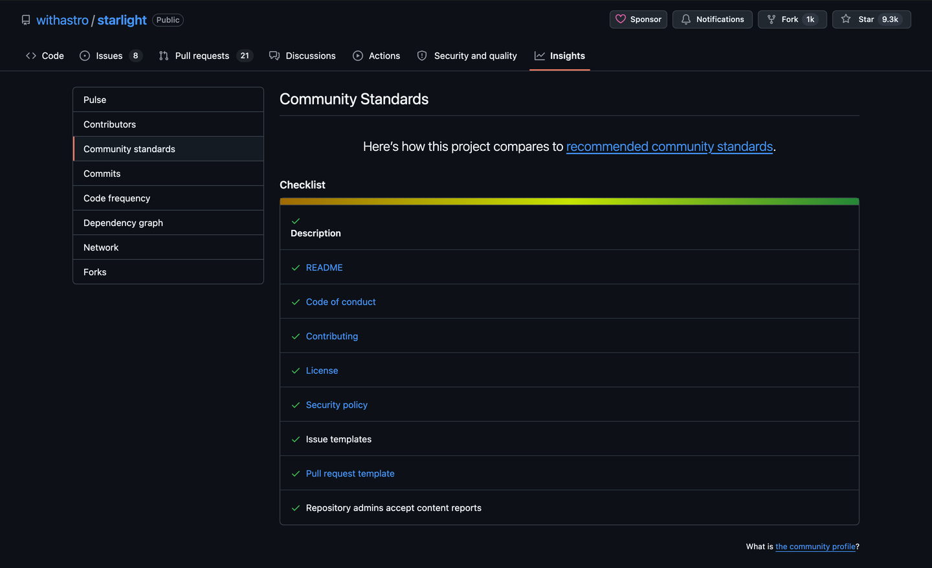932x568 pixels.
Task: Click the Fork branch icon
Action: tap(771, 19)
